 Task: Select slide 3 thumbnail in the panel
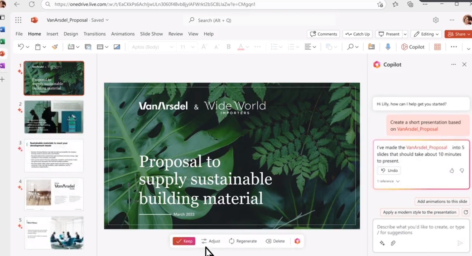click(x=54, y=156)
